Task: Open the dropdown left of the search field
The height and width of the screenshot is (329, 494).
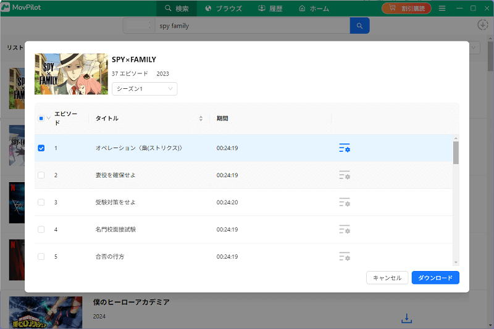Action: tap(138, 25)
